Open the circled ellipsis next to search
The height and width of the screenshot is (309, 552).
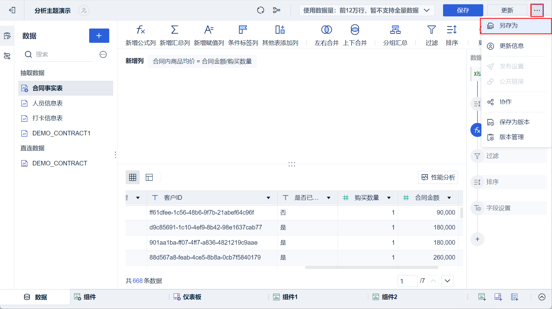[103, 54]
